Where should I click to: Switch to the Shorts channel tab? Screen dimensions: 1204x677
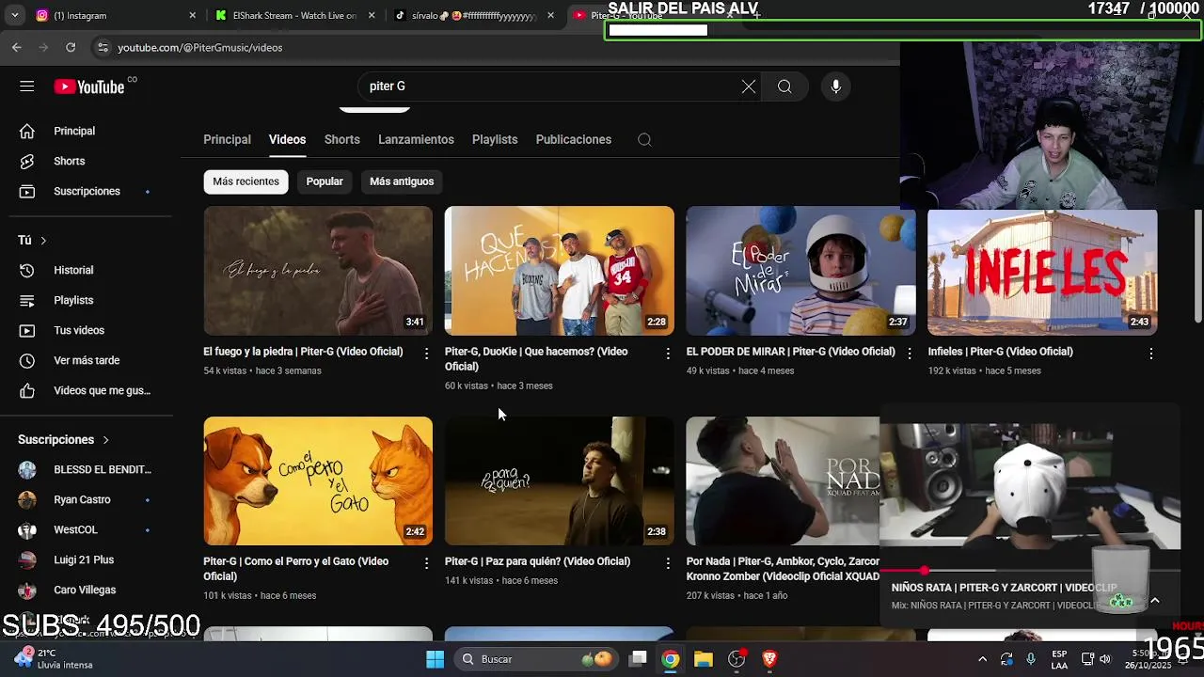[x=342, y=140]
